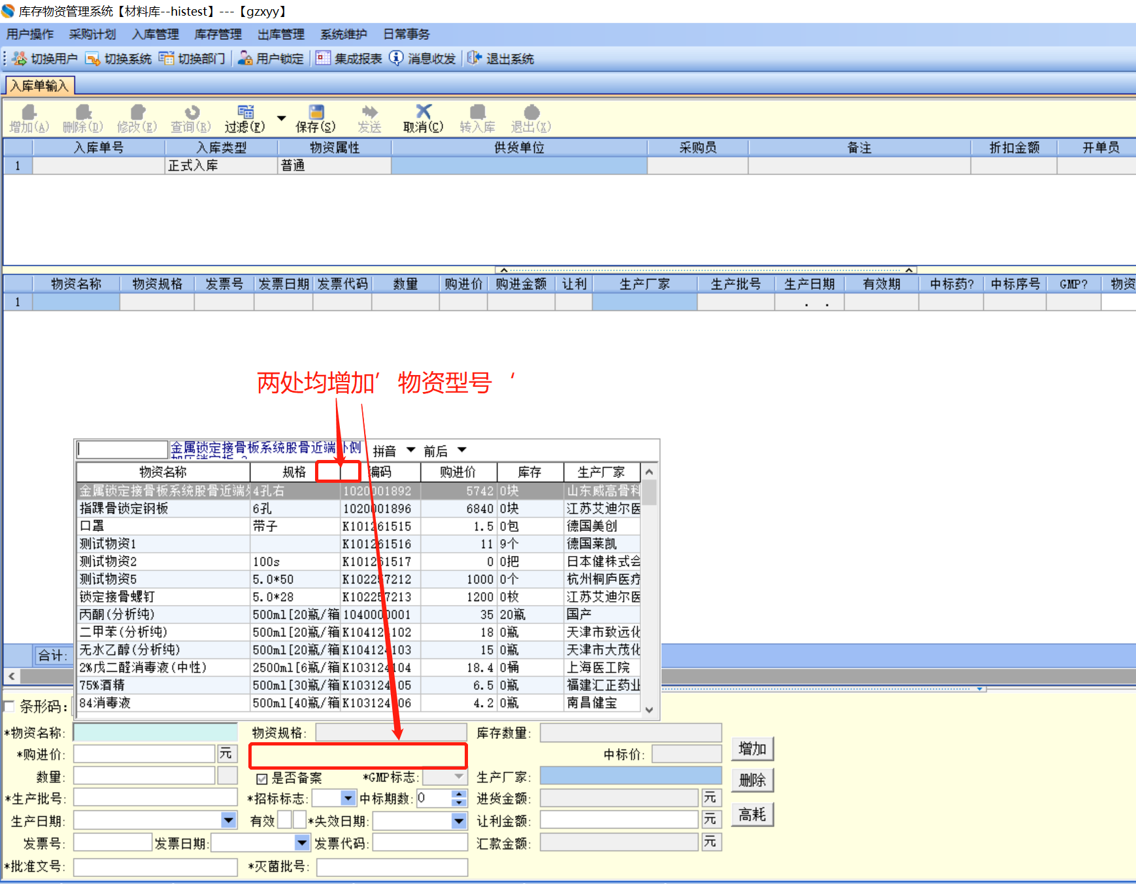Click the 切换用户 switch user icon
This screenshot has height=884, width=1136.
20,59
